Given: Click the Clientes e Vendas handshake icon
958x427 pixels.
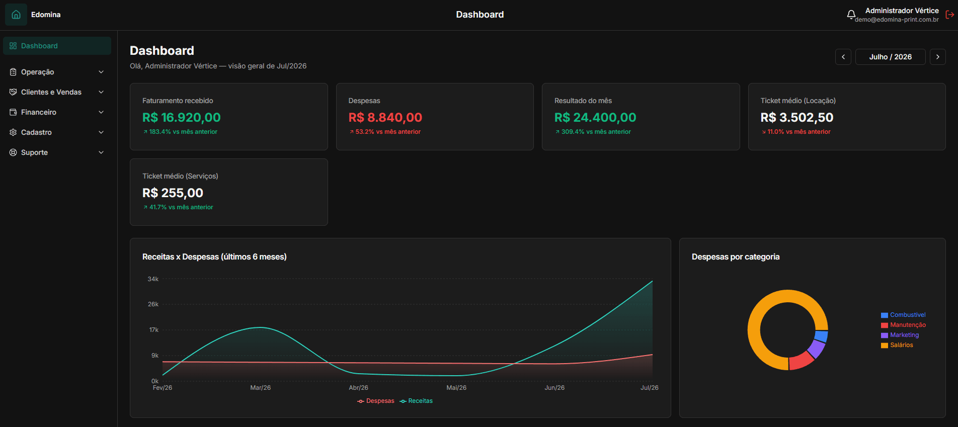Looking at the screenshot, I should (x=13, y=92).
